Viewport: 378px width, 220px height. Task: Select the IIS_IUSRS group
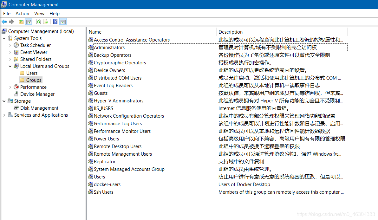coord(103,108)
